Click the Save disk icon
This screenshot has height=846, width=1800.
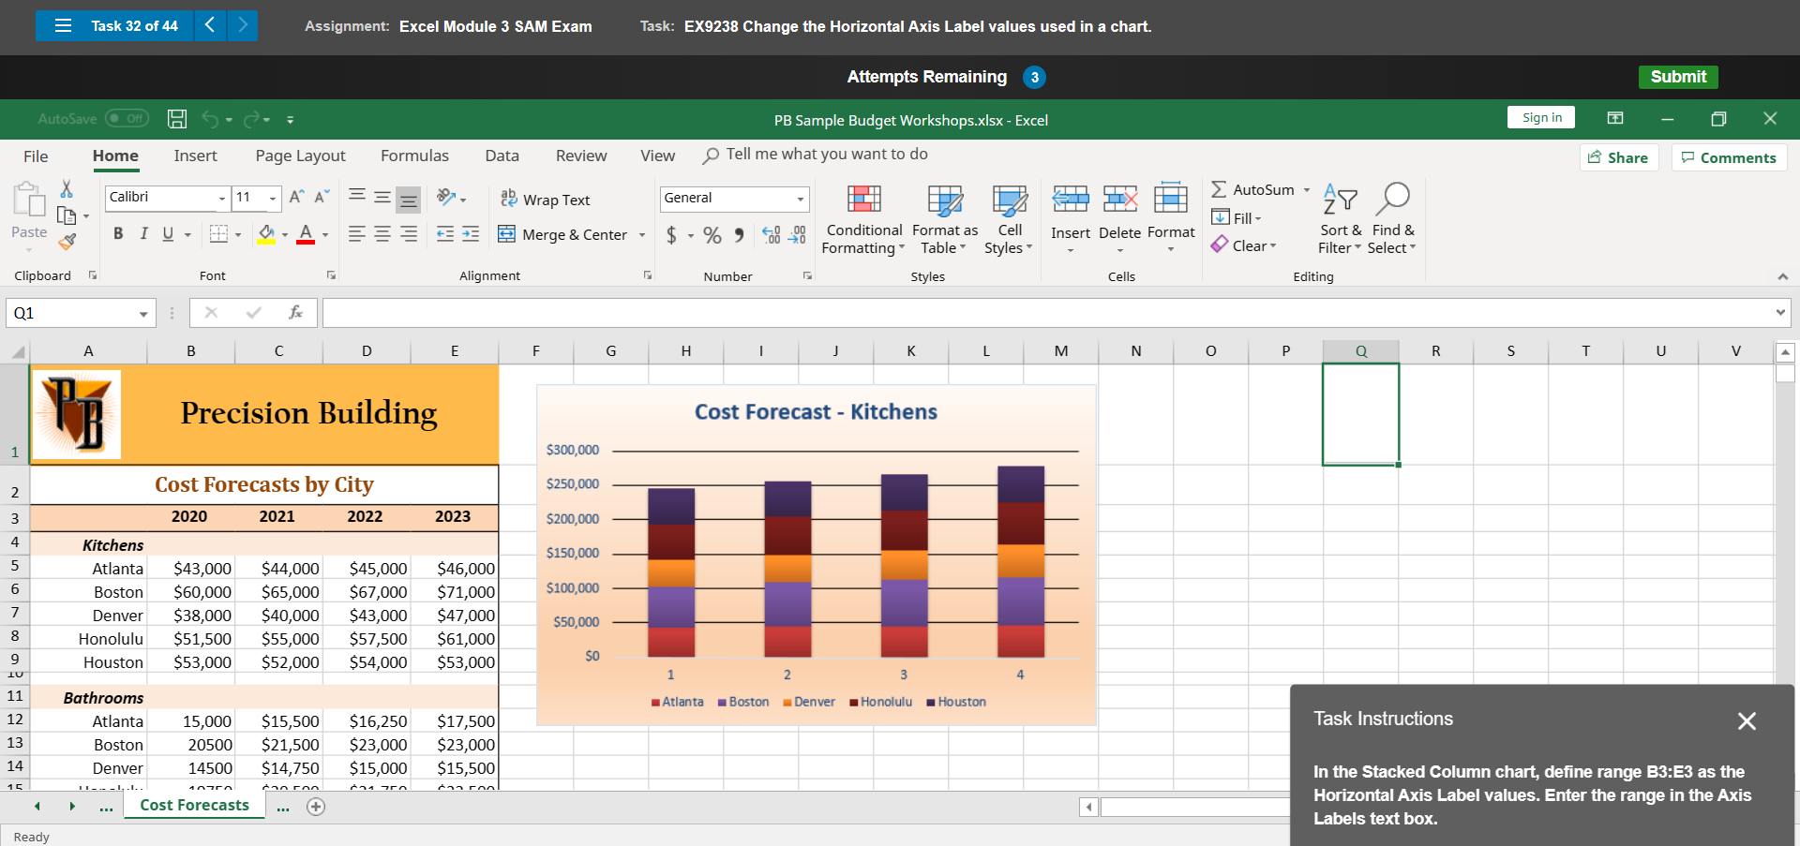pyautogui.click(x=177, y=119)
